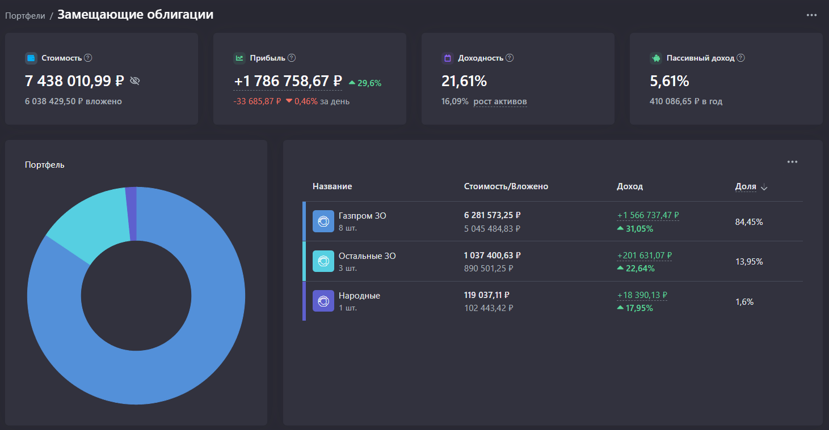
Task: Open the Народные row
Action: click(553, 301)
